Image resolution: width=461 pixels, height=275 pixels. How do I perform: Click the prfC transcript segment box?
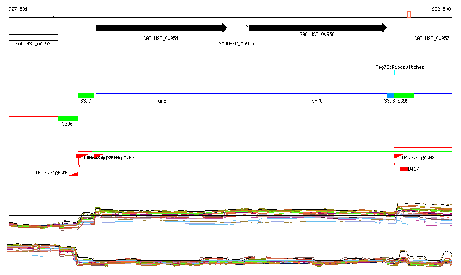click(x=317, y=95)
